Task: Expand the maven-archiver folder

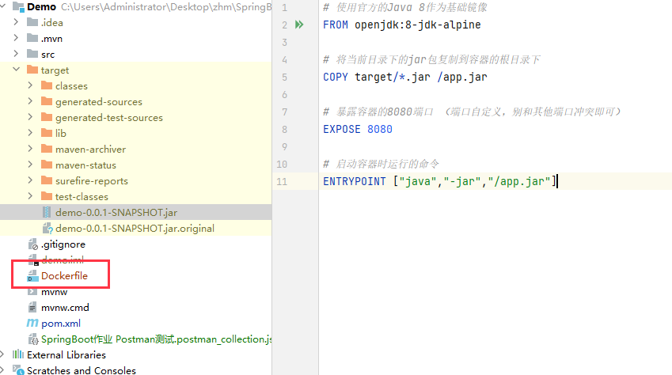Action: [x=30, y=149]
